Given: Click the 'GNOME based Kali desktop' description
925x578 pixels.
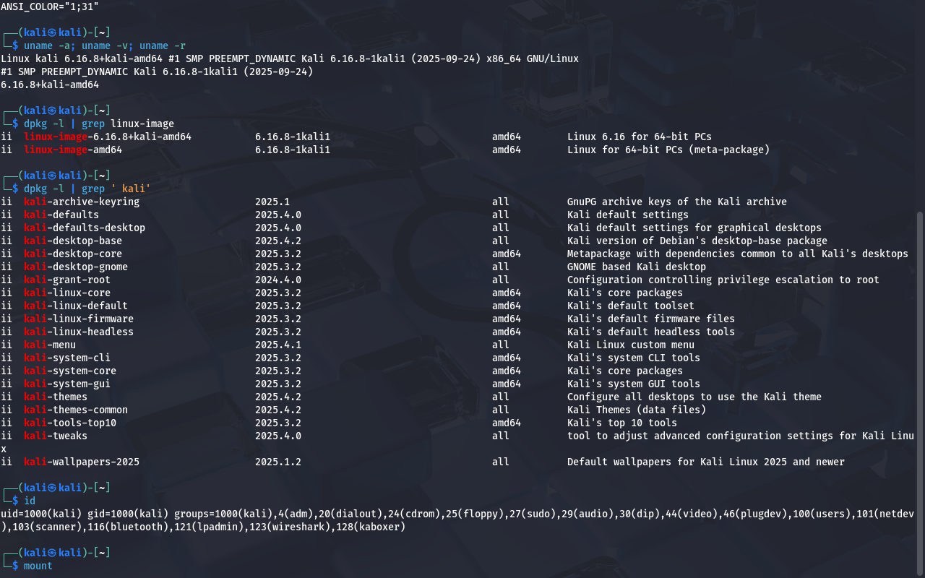Looking at the screenshot, I should [636, 267].
